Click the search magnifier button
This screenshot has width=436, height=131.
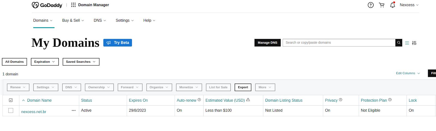coord(399,43)
